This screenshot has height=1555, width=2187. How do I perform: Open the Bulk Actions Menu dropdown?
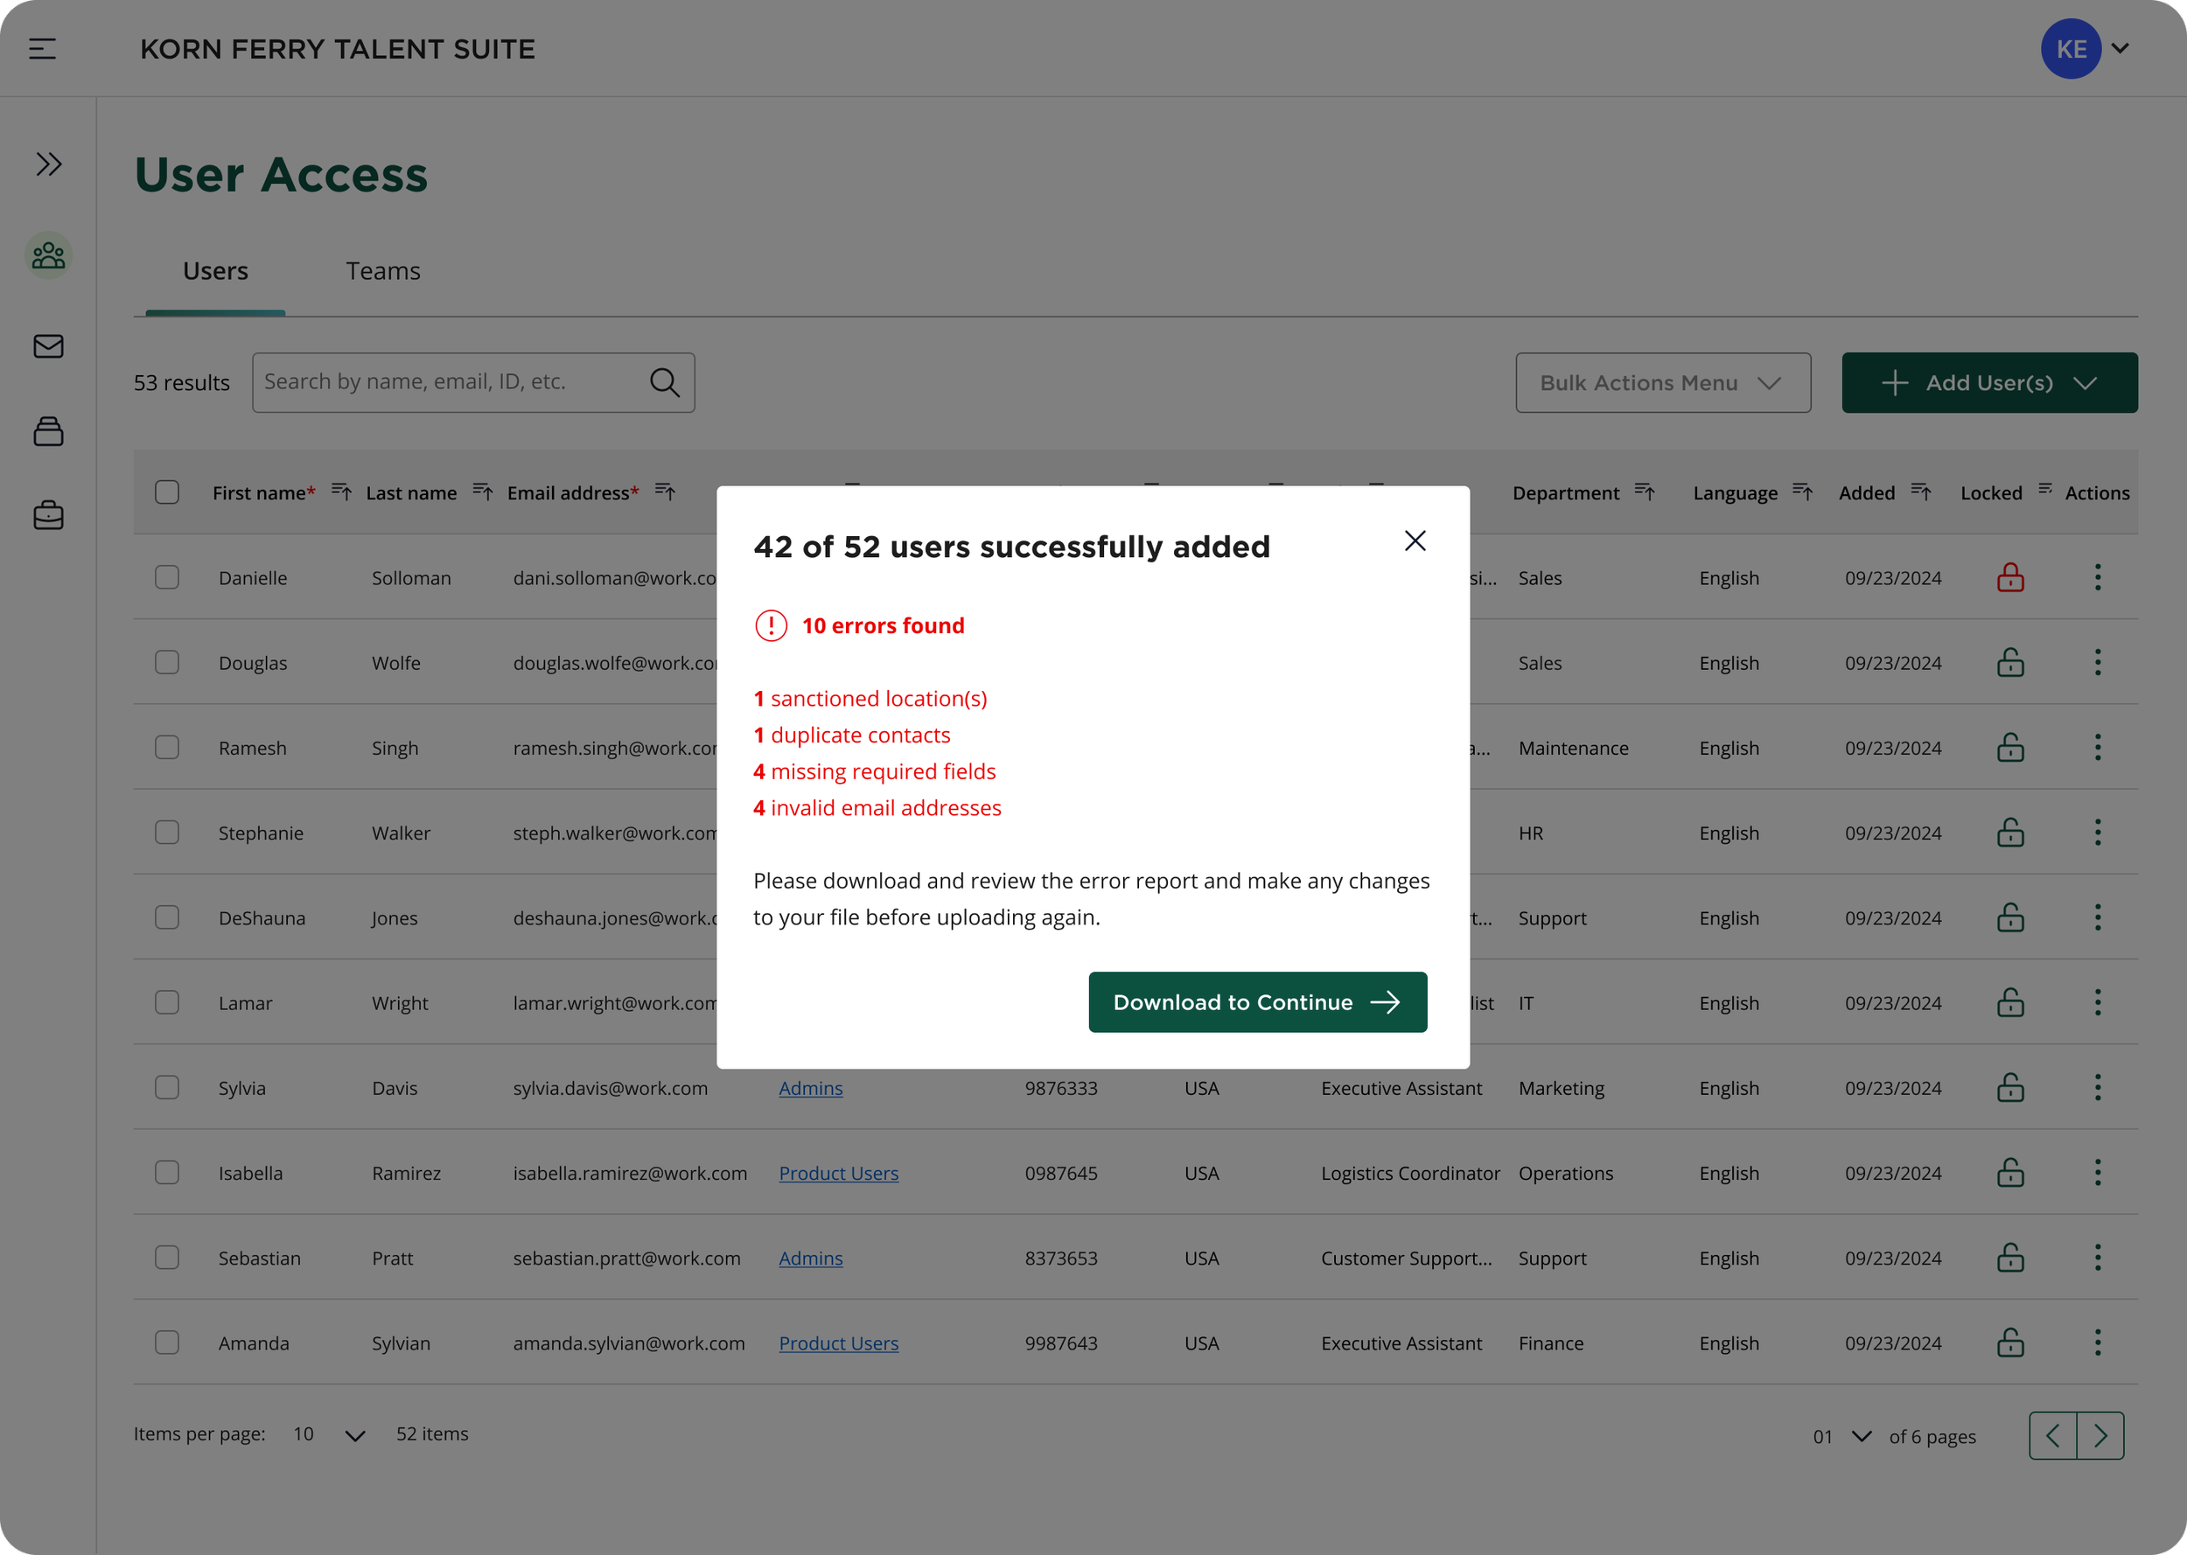click(x=1662, y=382)
